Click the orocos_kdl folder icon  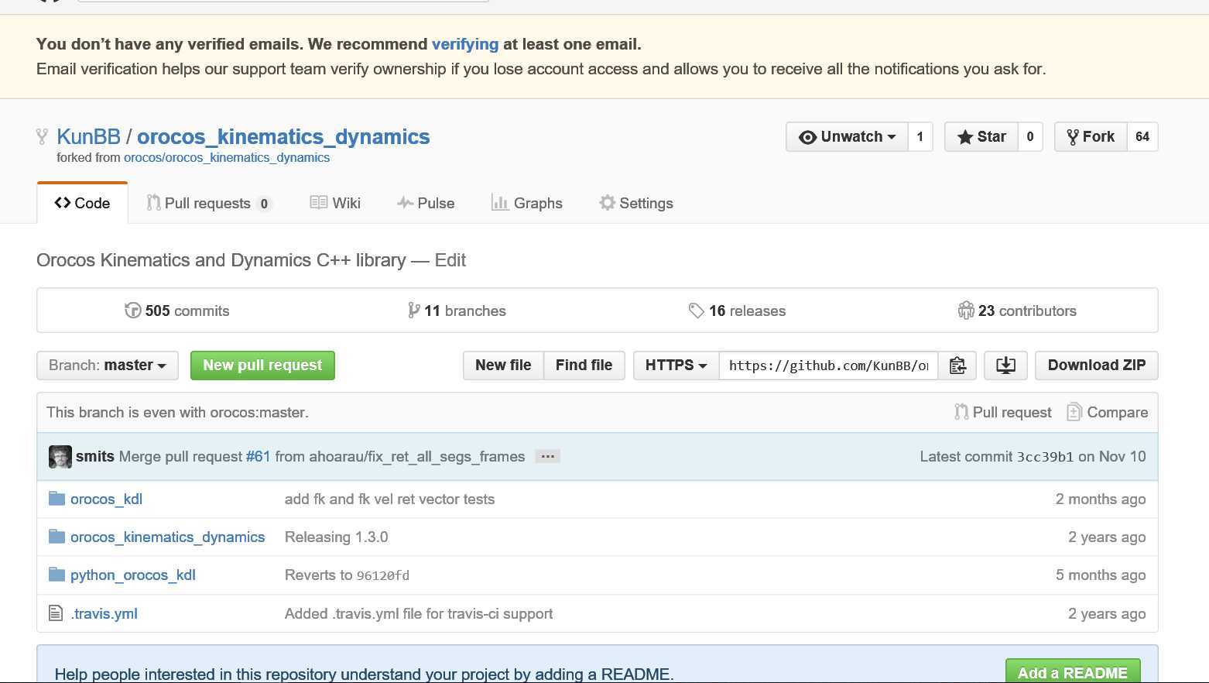coord(57,499)
